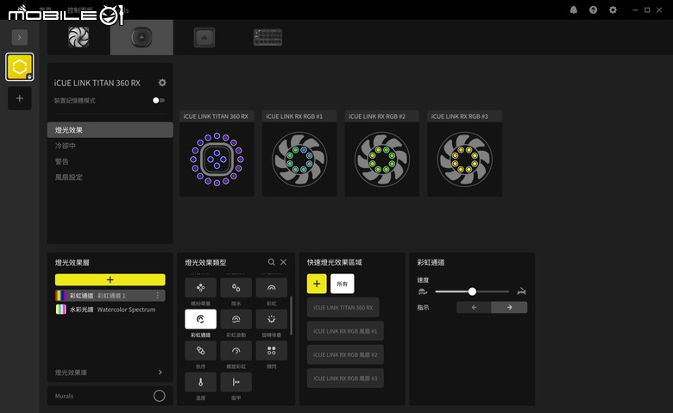Click the rabbit fast-speed icon
The width and height of the screenshot is (673, 413).
(521, 291)
